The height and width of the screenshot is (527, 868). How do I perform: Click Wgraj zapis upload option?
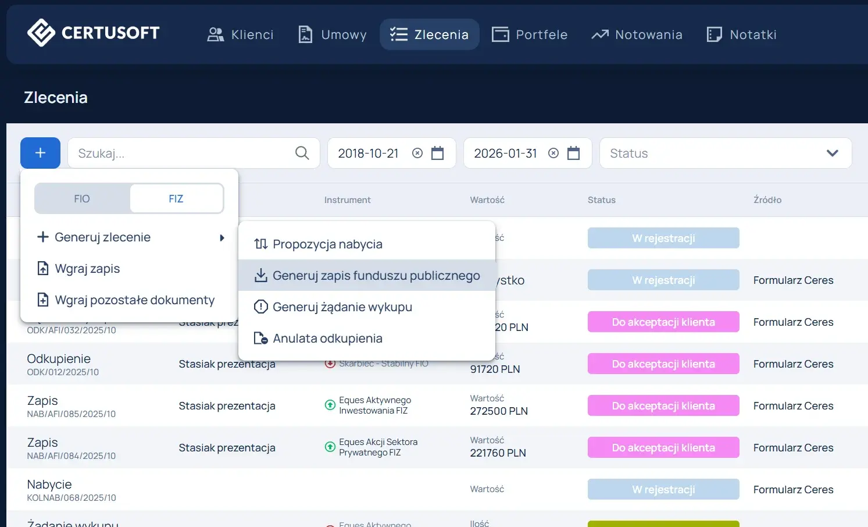tap(87, 269)
